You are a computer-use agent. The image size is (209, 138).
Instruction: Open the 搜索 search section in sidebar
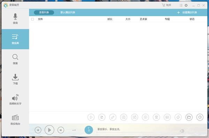[x=15, y=59]
